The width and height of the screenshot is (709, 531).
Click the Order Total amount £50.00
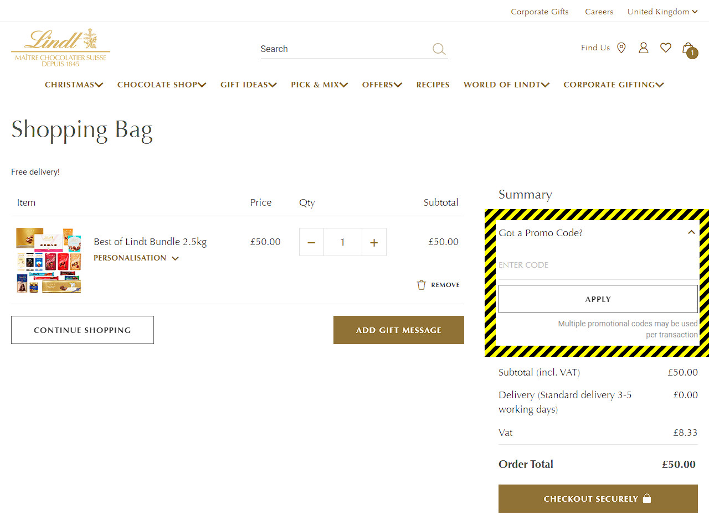pos(679,465)
